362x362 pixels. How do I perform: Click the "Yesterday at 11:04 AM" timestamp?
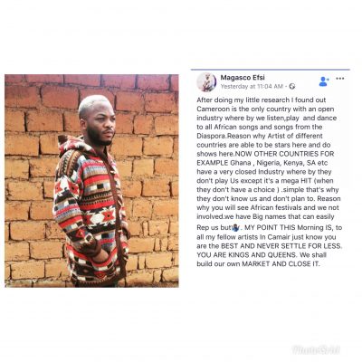point(252,87)
